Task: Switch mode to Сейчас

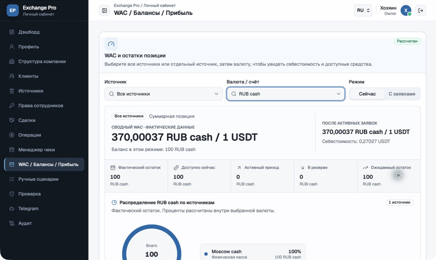Action: click(367, 94)
